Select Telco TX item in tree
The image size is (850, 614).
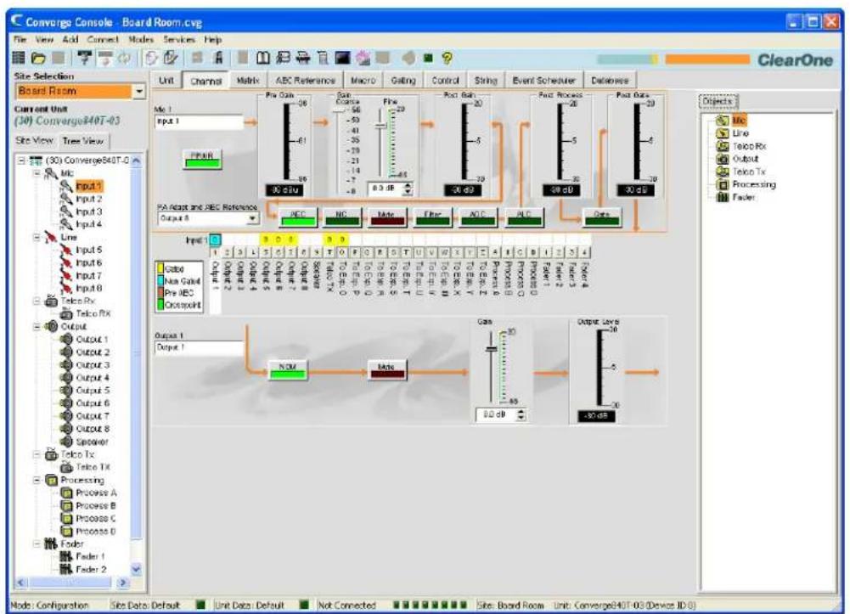click(93, 467)
